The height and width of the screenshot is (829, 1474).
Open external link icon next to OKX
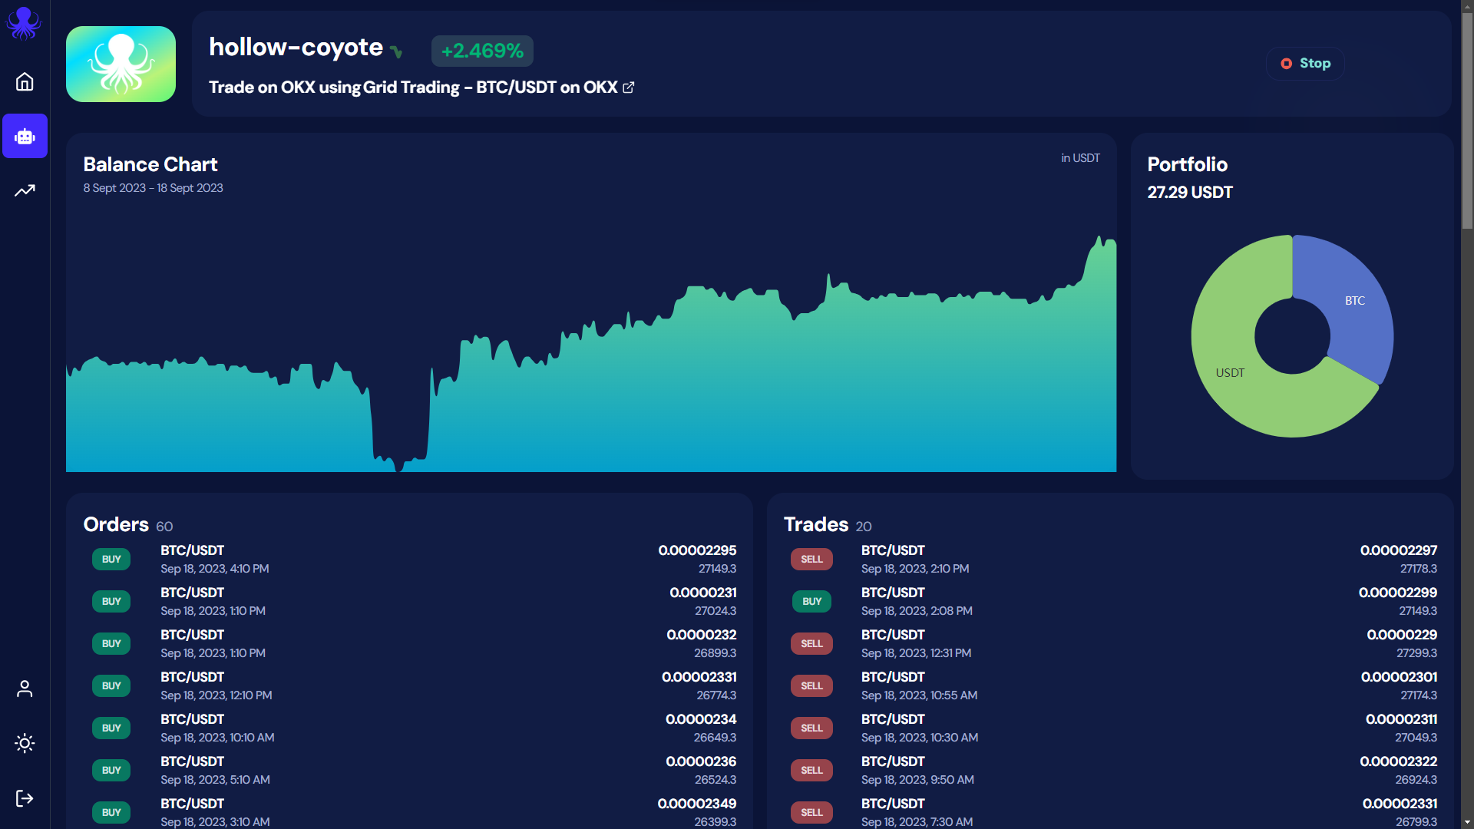click(629, 88)
